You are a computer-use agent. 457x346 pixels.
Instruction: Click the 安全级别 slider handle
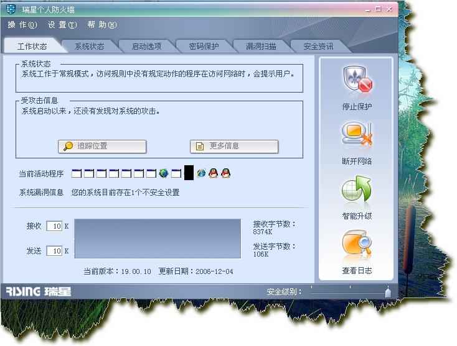click(x=388, y=291)
